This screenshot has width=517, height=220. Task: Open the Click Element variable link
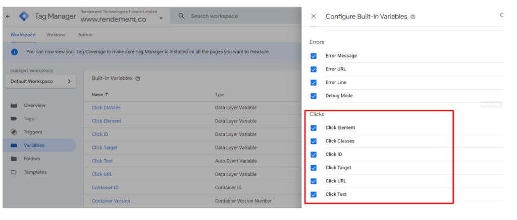[107, 121]
